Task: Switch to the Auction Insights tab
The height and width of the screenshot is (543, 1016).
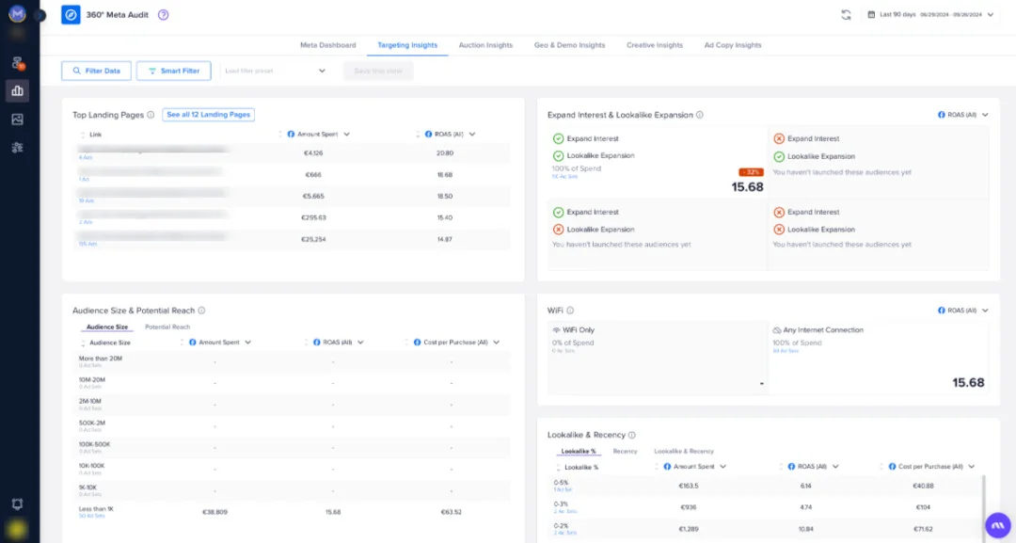Action: (485, 45)
